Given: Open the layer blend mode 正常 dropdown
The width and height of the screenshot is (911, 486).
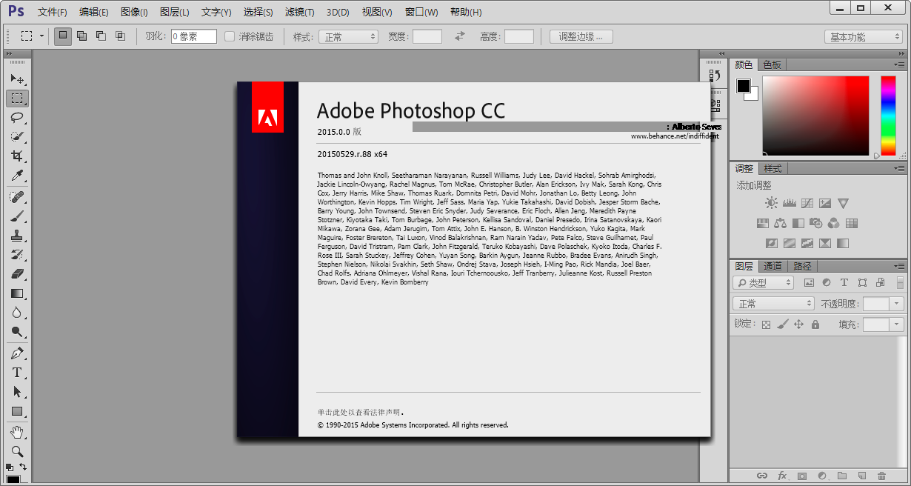Looking at the screenshot, I should [x=773, y=304].
